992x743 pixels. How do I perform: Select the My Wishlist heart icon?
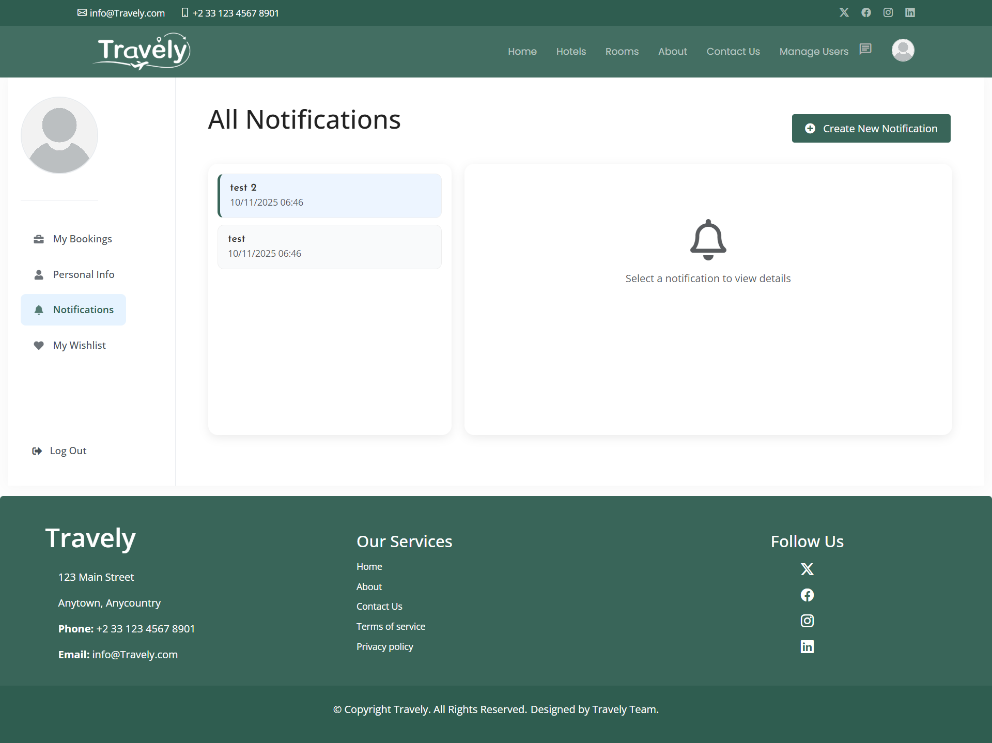[x=39, y=345]
